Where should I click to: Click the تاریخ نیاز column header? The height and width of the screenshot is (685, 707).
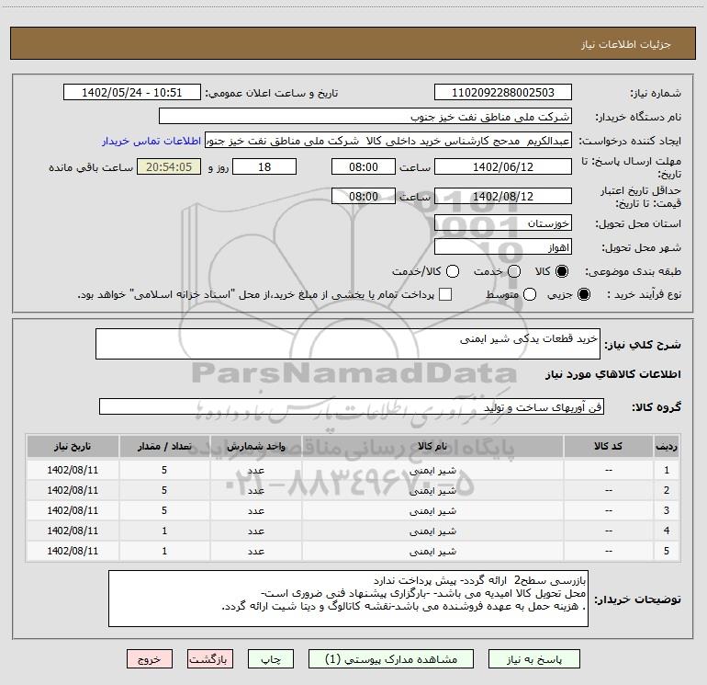click(73, 447)
